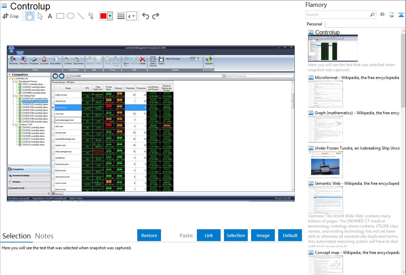This screenshot has height=275, width=406.
Task: Click the Flamory Search field
Action: point(338,15)
